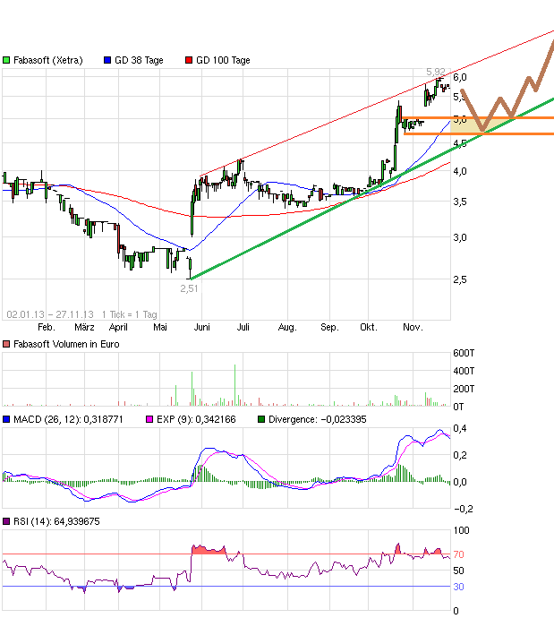Click the date range 02.01.13 - 27.11.13 text

click(x=49, y=314)
